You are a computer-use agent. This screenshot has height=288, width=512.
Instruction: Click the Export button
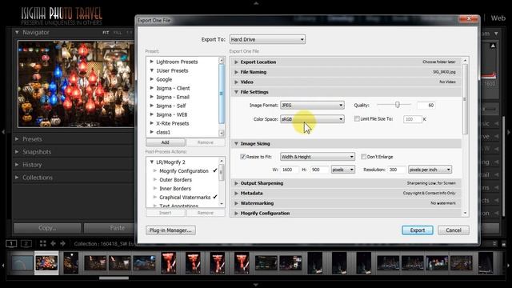pos(418,230)
